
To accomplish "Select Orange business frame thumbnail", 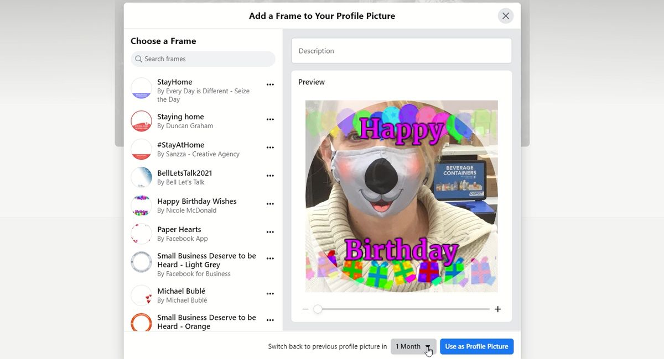I will click(x=141, y=322).
